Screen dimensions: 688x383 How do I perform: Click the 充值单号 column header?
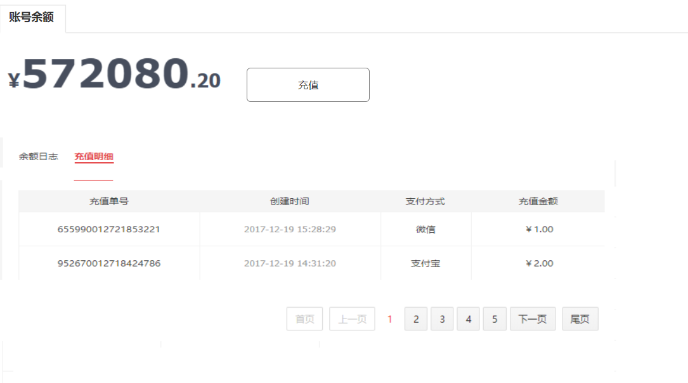pyautogui.click(x=109, y=201)
